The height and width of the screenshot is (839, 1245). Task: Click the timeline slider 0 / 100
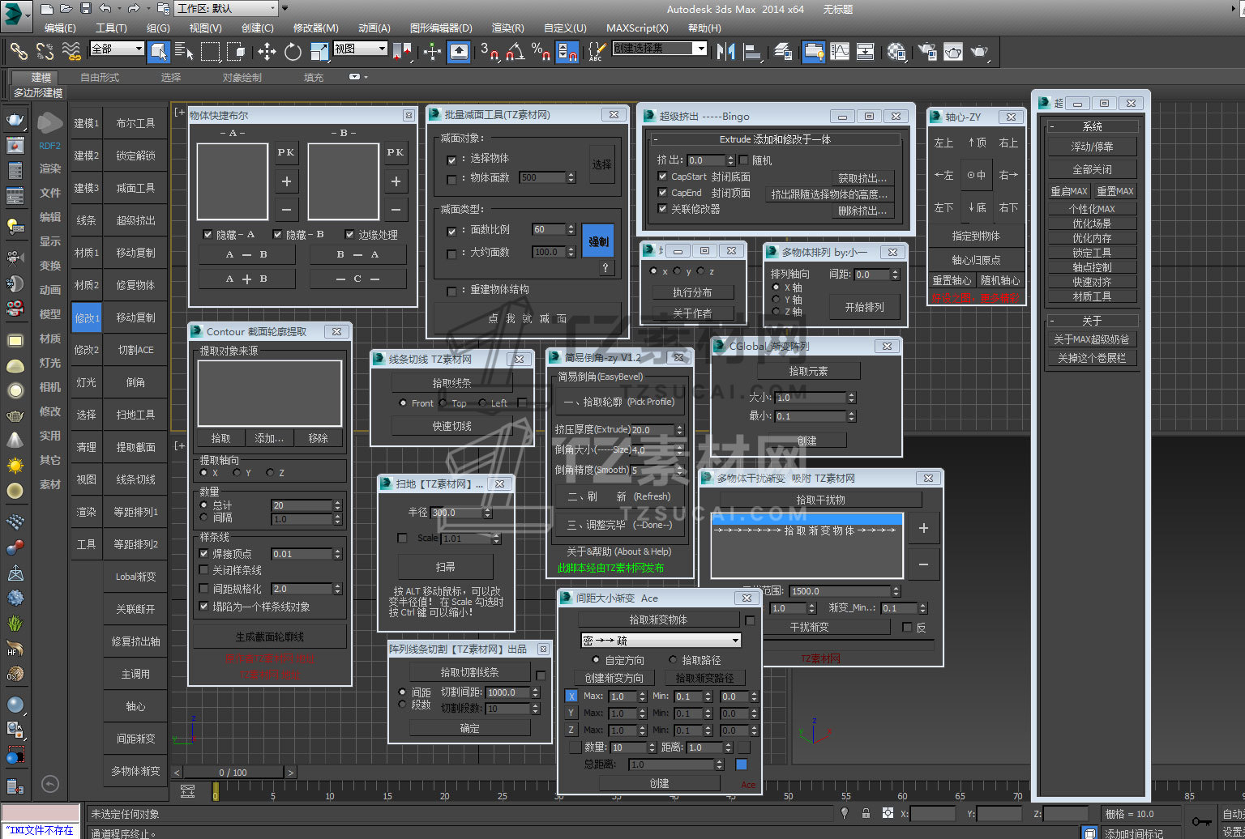(x=233, y=773)
